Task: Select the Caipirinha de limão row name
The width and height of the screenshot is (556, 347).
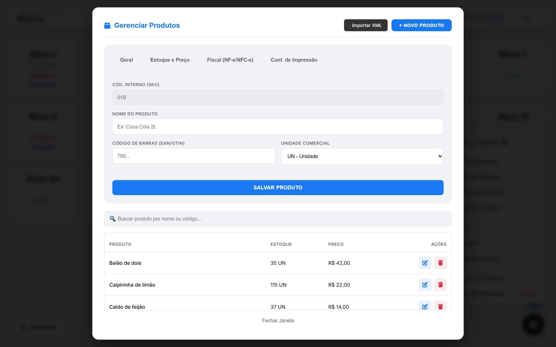Action: point(132,285)
